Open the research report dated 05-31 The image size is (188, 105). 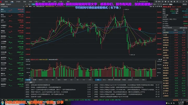127,90
